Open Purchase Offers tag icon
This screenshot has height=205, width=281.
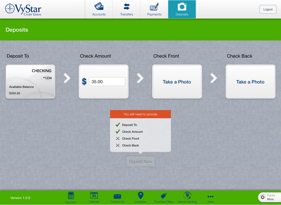pos(164,198)
